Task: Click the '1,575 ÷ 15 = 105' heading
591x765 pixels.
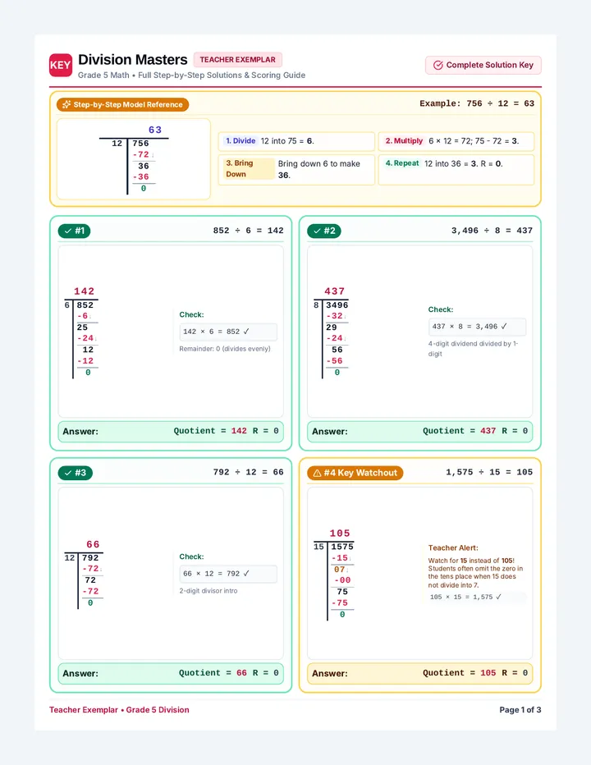Action: pyautogui.click(x=489, y=472)
